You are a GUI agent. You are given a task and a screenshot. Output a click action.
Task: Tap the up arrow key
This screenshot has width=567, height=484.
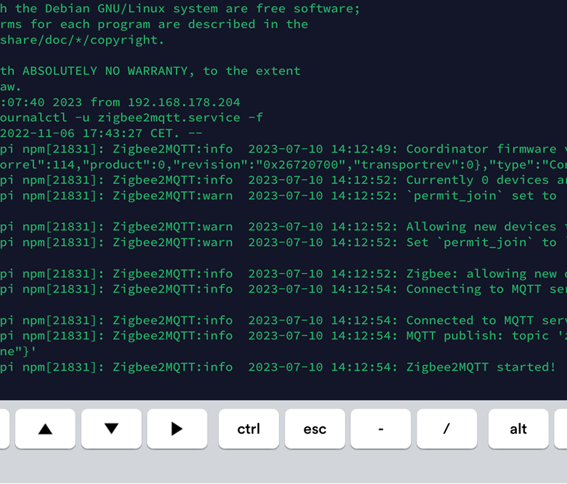pyautogui.click(x=45, y=428)
